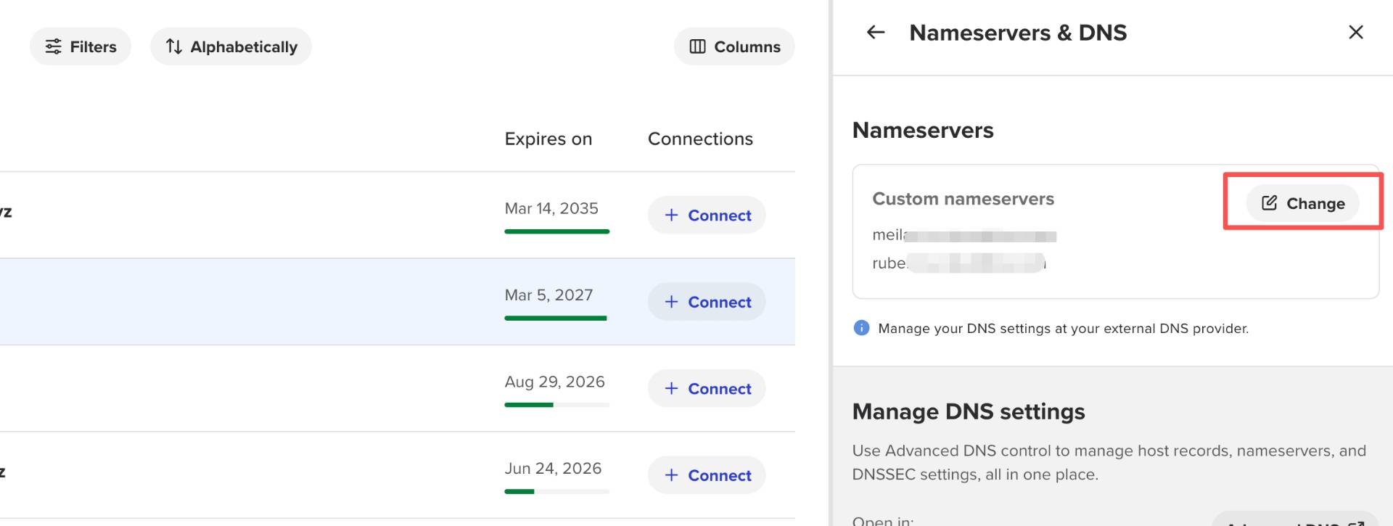Connect the domain expiring Mar 14, 2035
1393x526 pixels.
(x=707, y=215)
